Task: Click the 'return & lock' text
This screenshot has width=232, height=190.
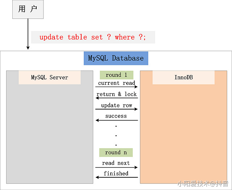Action: (x=116, y=94)
